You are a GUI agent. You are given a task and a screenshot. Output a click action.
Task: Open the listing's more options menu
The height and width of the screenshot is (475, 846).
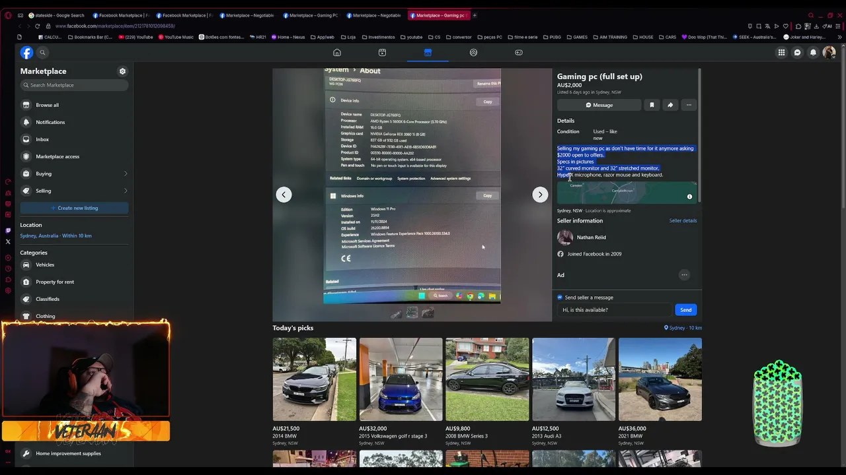689,105
